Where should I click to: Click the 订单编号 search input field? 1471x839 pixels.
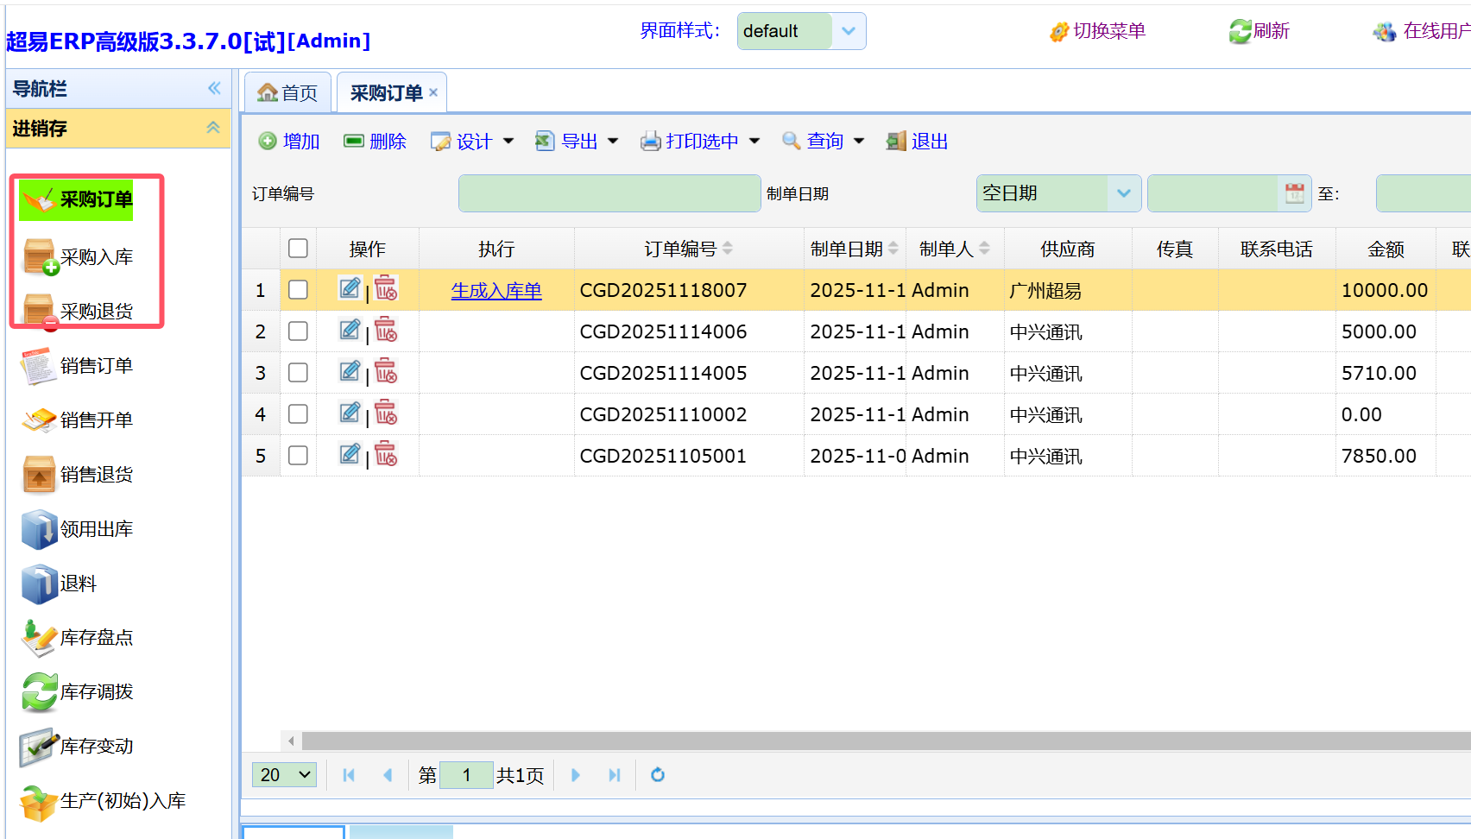pos(609,193)
